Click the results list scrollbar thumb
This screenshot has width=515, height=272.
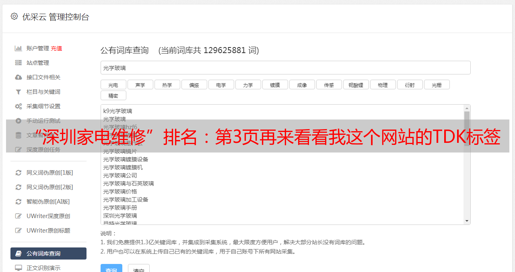(467, 129)
